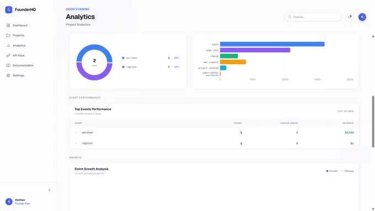The image size is (375, 211).
Task: Click the Keshav user name
Action: click(20, 200)
